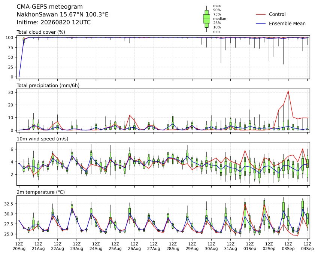Click the blue Ensemble Mean legend line sample

tap(261, 24)
